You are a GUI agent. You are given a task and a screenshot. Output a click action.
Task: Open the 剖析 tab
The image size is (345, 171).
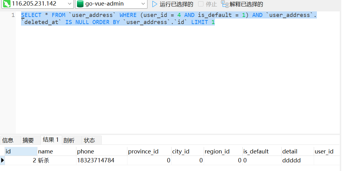pos(71,140)
